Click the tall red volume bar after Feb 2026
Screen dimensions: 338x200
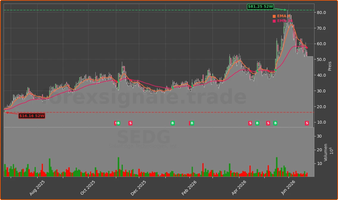pyautogui.click(x=203, y=170)
